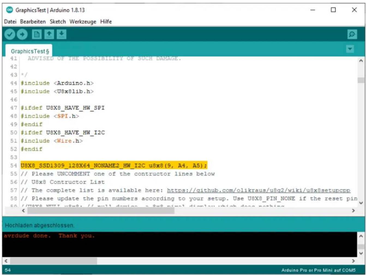366x275 pixels.
Task: Click the '#endif' on line 52
Action: click(31, 149)
